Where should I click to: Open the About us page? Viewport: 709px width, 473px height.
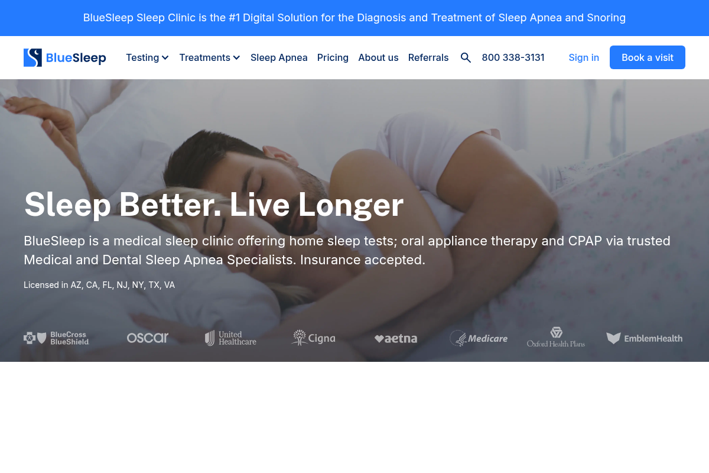tap(378, 57)
